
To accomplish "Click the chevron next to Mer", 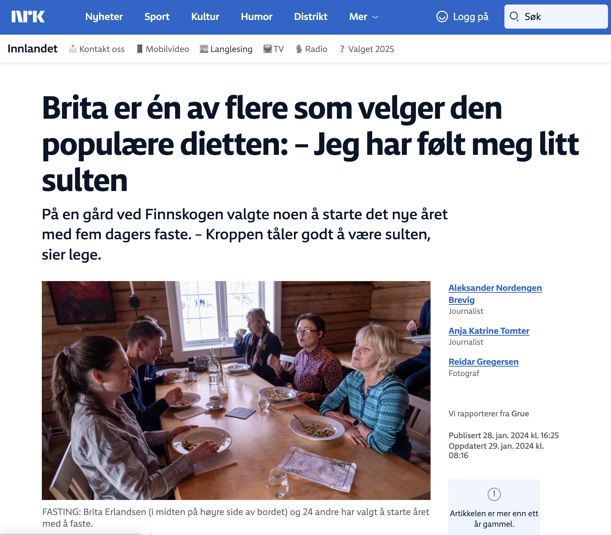I will click(x=375, y=17).
